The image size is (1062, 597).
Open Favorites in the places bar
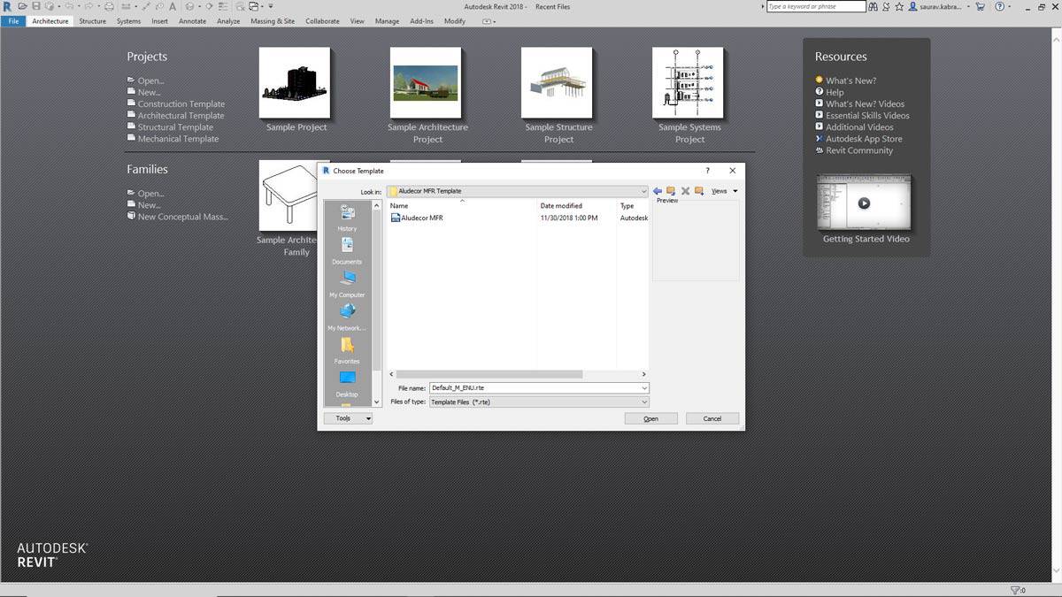(x=347, y=350)
